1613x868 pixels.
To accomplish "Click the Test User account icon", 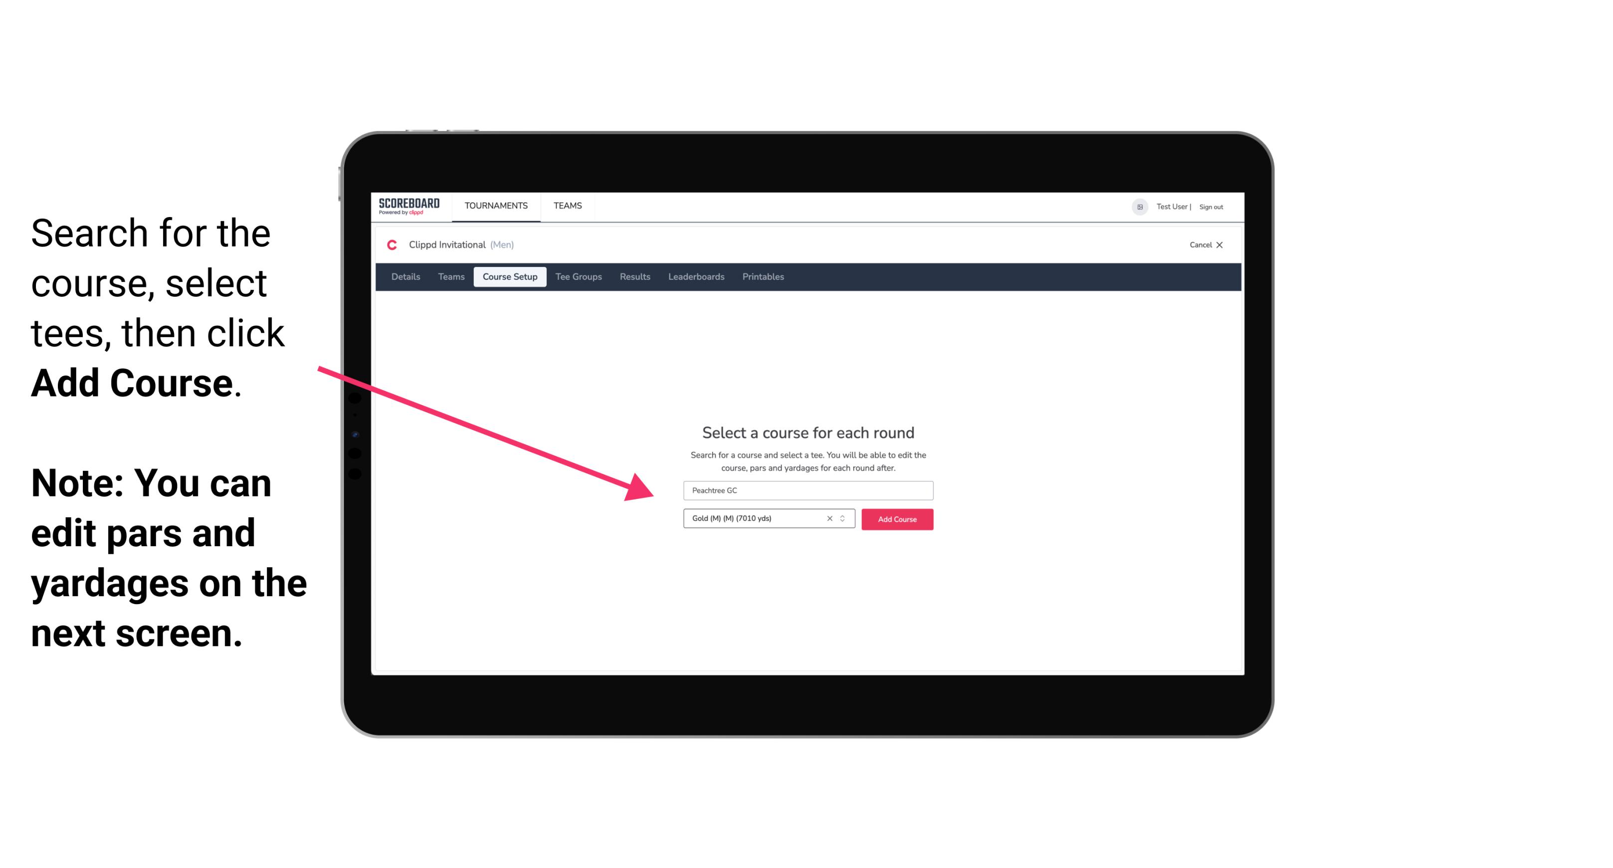I will coord(1139,207).
